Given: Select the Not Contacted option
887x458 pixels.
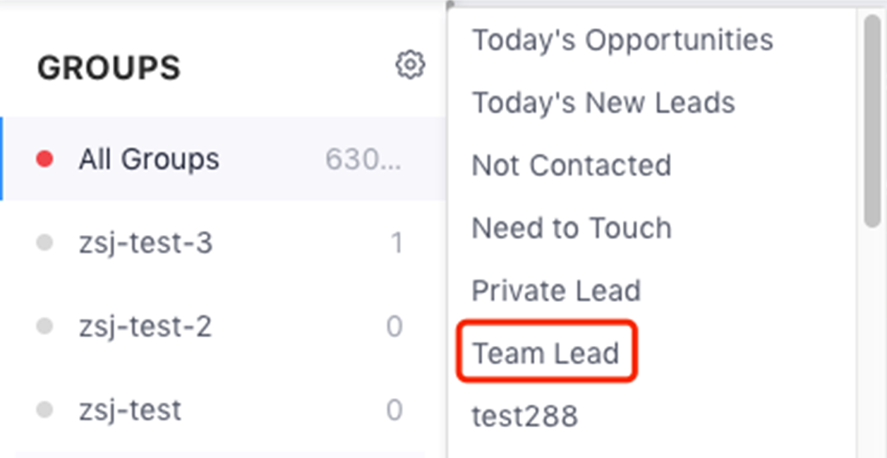Looking at the screenshot, I should [x=571, y=165].
